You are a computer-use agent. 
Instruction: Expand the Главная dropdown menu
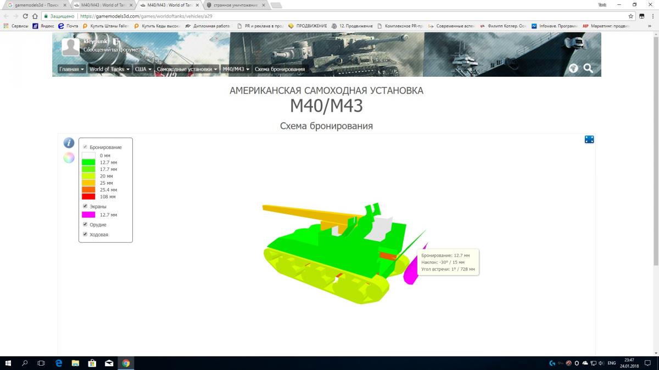pyautogui.click(x=72, y=69)
